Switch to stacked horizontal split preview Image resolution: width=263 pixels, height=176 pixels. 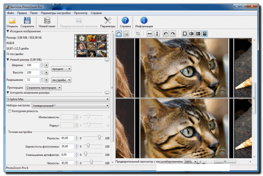coord(205,34)
